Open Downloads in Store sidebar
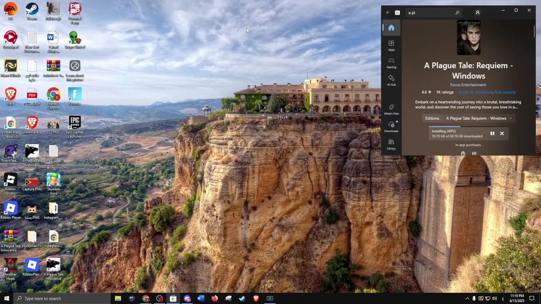 click(391, 127)
